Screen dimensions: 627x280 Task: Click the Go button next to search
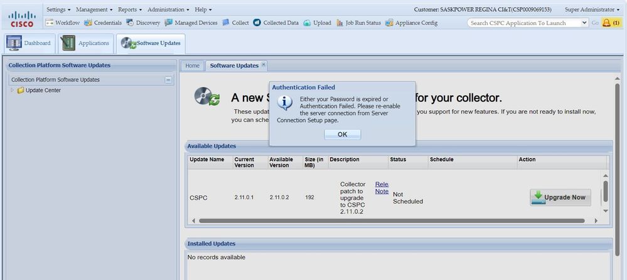click(595, 23)
